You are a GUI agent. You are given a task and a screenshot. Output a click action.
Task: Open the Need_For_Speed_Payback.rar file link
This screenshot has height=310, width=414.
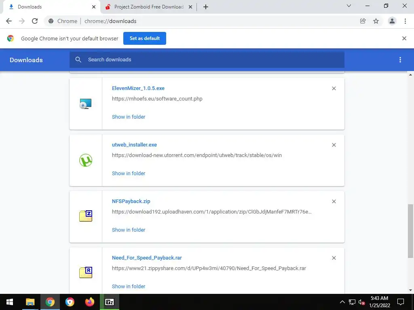click(147, 258)
